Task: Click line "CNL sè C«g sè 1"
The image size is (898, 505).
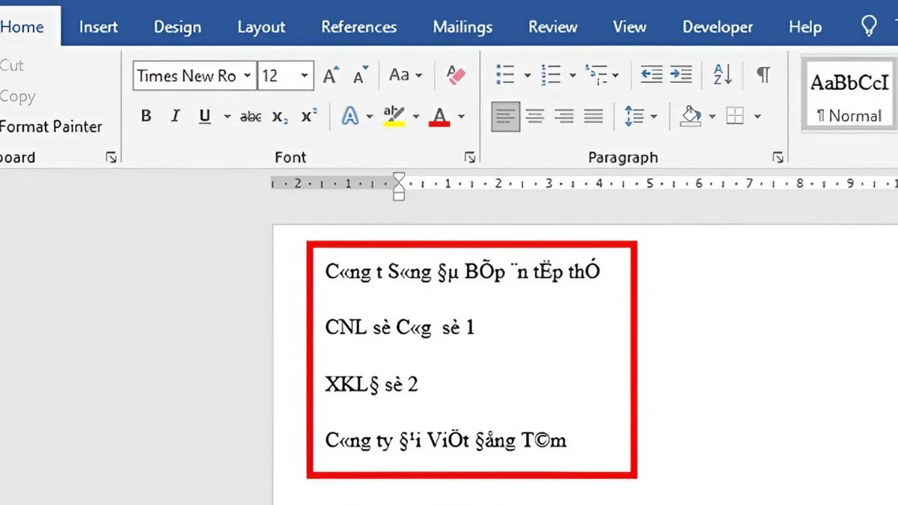Action: pyautogui.click(x=400, y=328)
